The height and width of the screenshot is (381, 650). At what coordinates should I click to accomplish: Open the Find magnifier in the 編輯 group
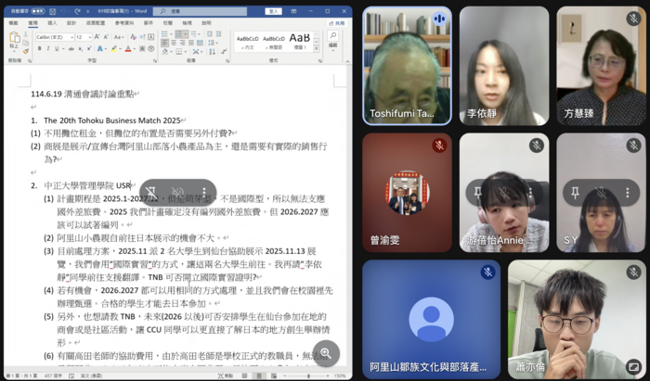pos(332,35)
